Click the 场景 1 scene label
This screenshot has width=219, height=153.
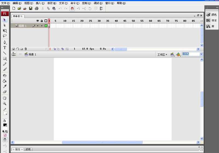tap(32, 54)
